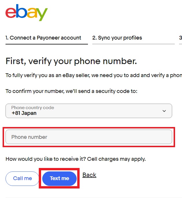Focus the Phone number input field
This screenshot has width=182, height=198.
click(x=89, y=137)
